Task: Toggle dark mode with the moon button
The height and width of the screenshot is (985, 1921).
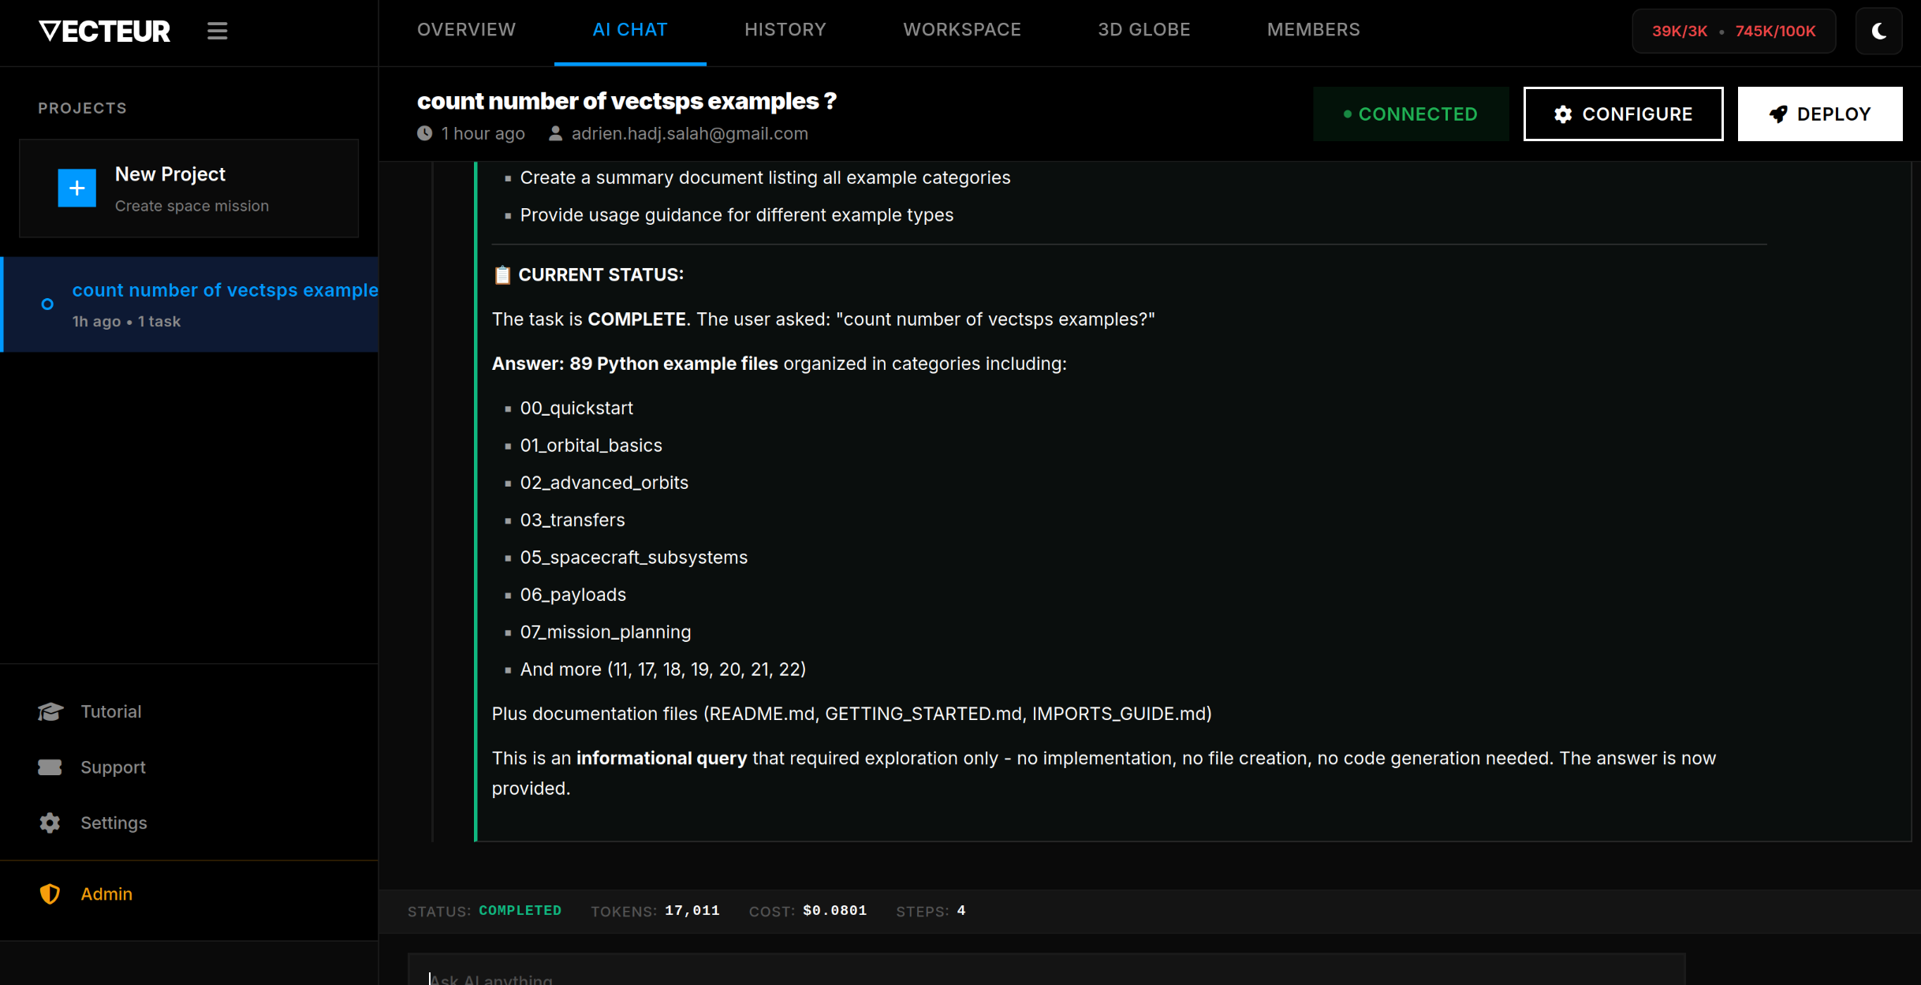Action: tap(1879, 31)
